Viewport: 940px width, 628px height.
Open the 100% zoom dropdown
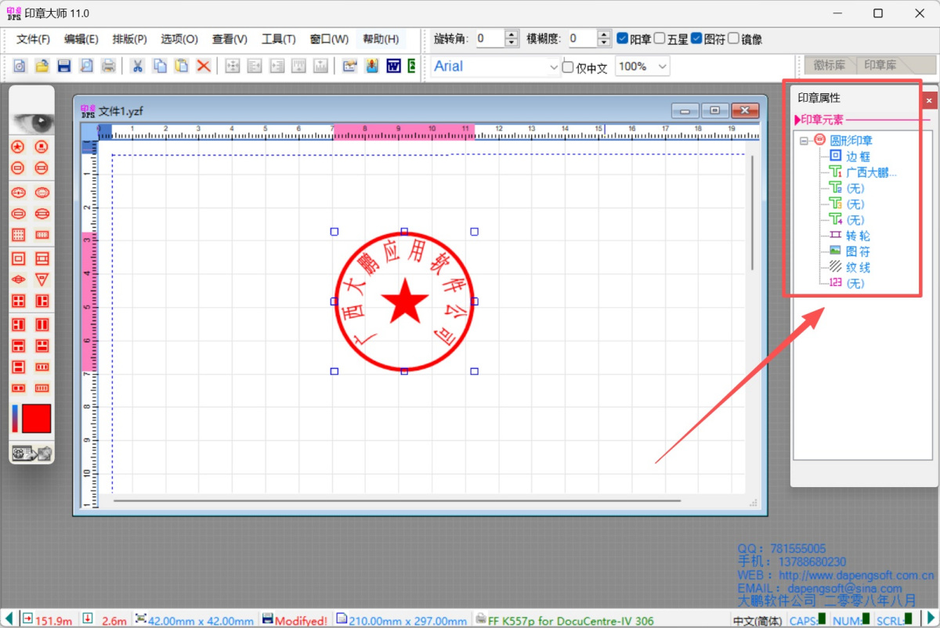(x=663, y=67)
